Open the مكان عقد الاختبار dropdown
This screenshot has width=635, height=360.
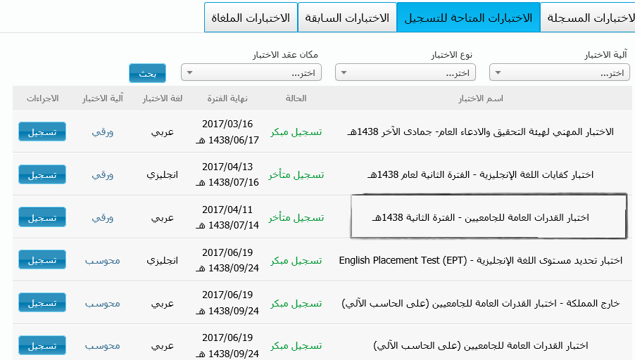click(x=251, y=72)
